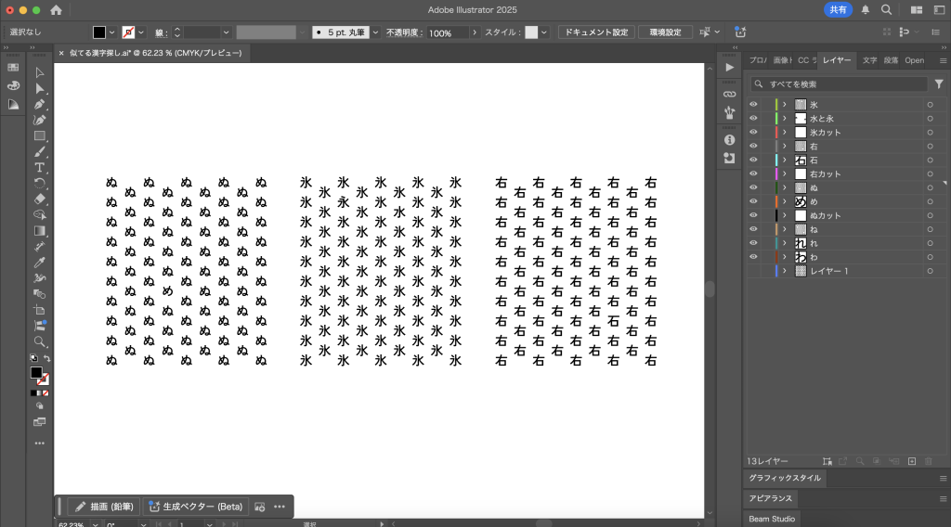Open Edit Toolbar three-dots menu
Screen dimensions: 951x527
tap(39, 443)
